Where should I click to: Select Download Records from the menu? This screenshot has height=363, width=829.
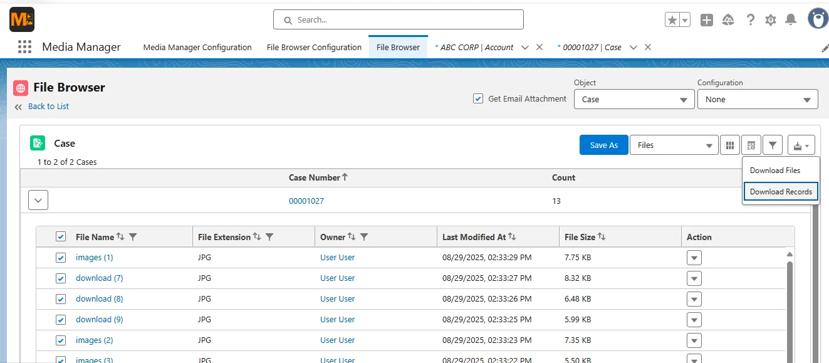click(781, 191)
